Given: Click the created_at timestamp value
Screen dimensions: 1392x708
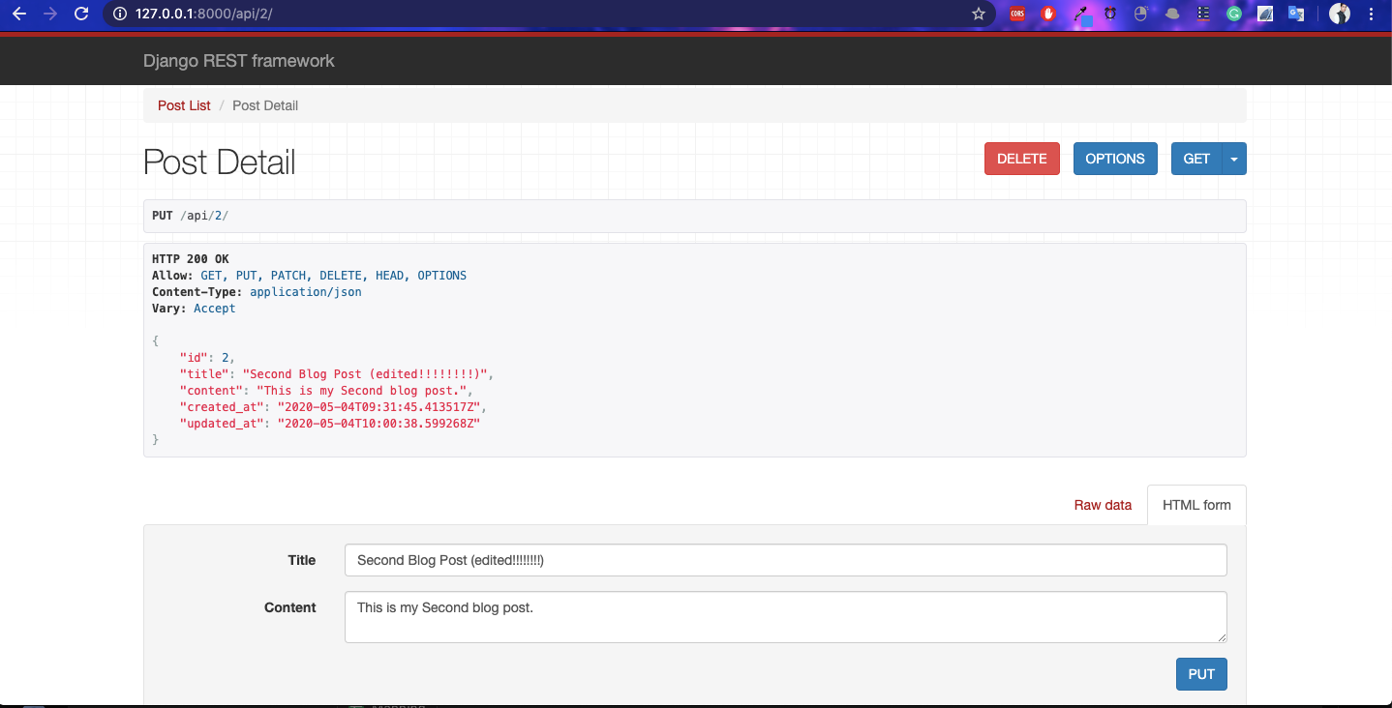Looking at the screenshot, I should click(x=379, y=407).
